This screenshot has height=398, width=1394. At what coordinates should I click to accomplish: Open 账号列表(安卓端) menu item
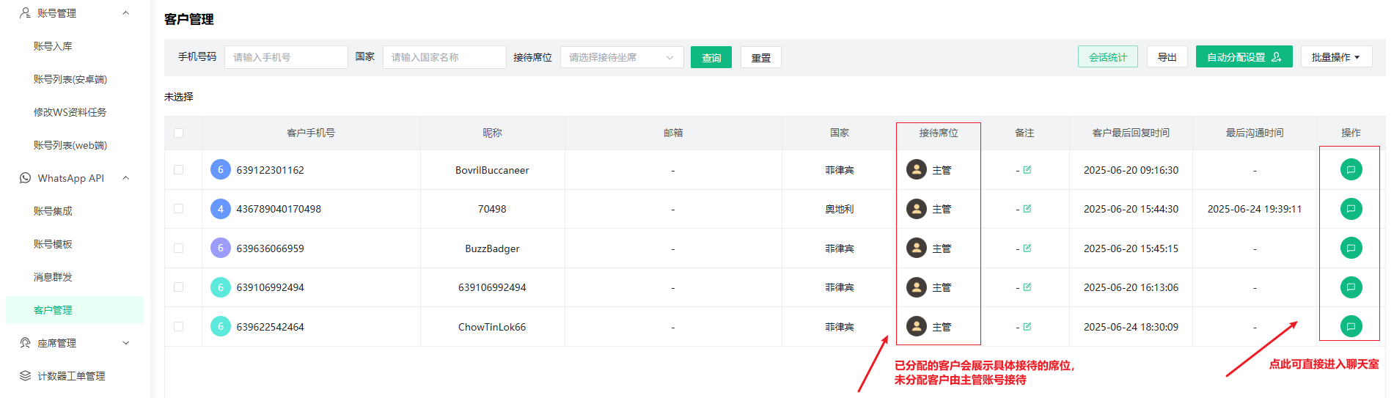coord(70,79)
